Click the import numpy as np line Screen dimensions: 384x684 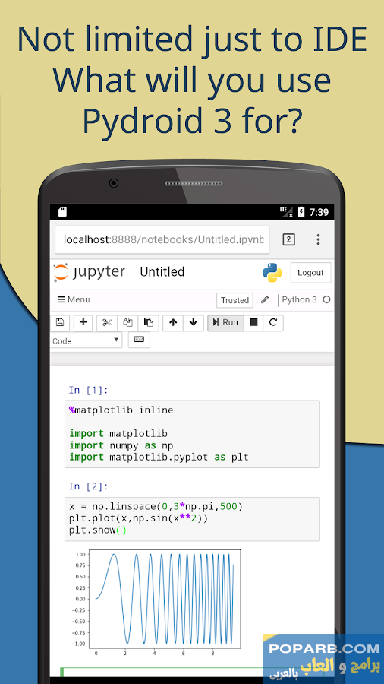121,445
